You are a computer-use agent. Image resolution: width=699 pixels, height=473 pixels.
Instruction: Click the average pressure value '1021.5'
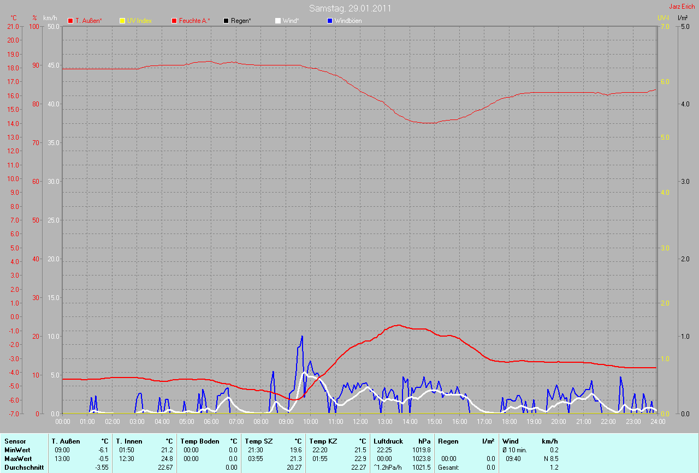(421, 468)
